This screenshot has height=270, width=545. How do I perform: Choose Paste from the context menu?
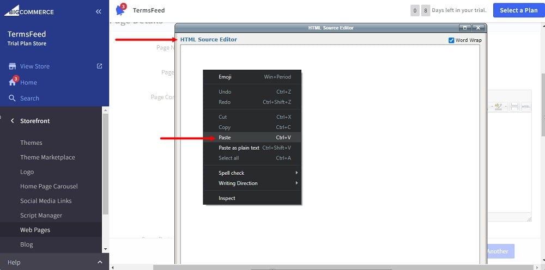tap(252, 137)
